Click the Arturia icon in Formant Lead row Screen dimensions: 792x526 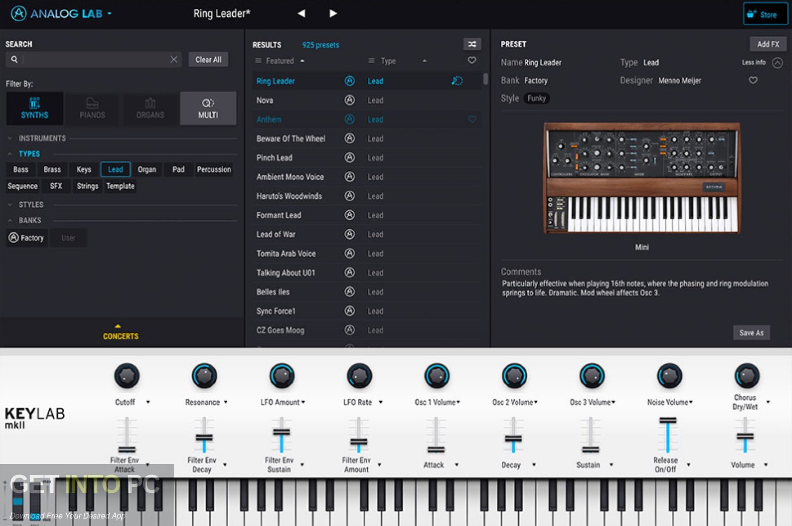pos(349,215)
